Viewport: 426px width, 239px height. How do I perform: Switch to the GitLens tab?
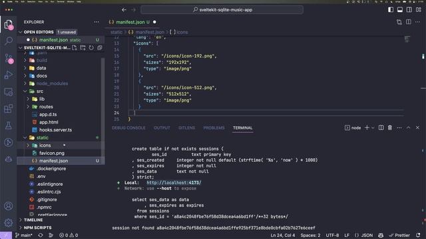pos(186,127)
